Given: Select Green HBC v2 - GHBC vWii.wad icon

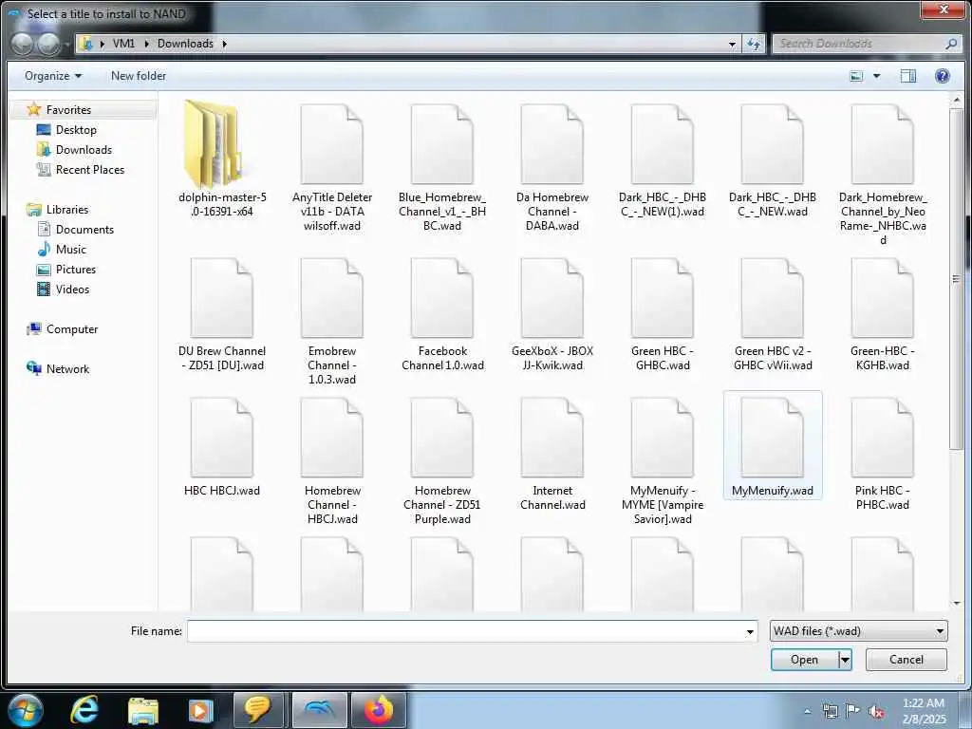Looking at the screenshot, I should 773,297.
